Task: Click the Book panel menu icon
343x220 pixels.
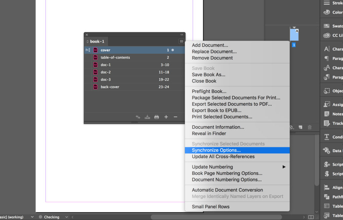Action: tap(181, 41)
